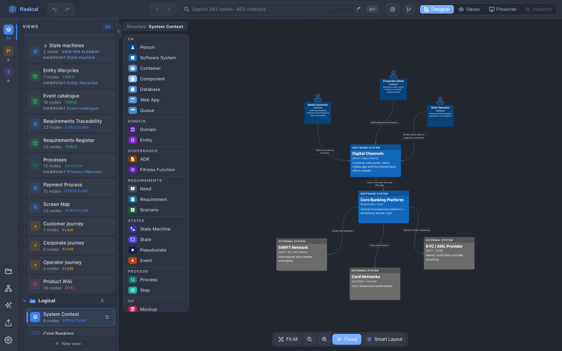Open the branch icon in top bar
Screen dimensions: 562x351
pyautogui.click(x=409, y=9)
